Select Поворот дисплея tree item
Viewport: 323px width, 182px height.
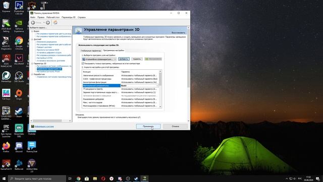click(44, 47)
